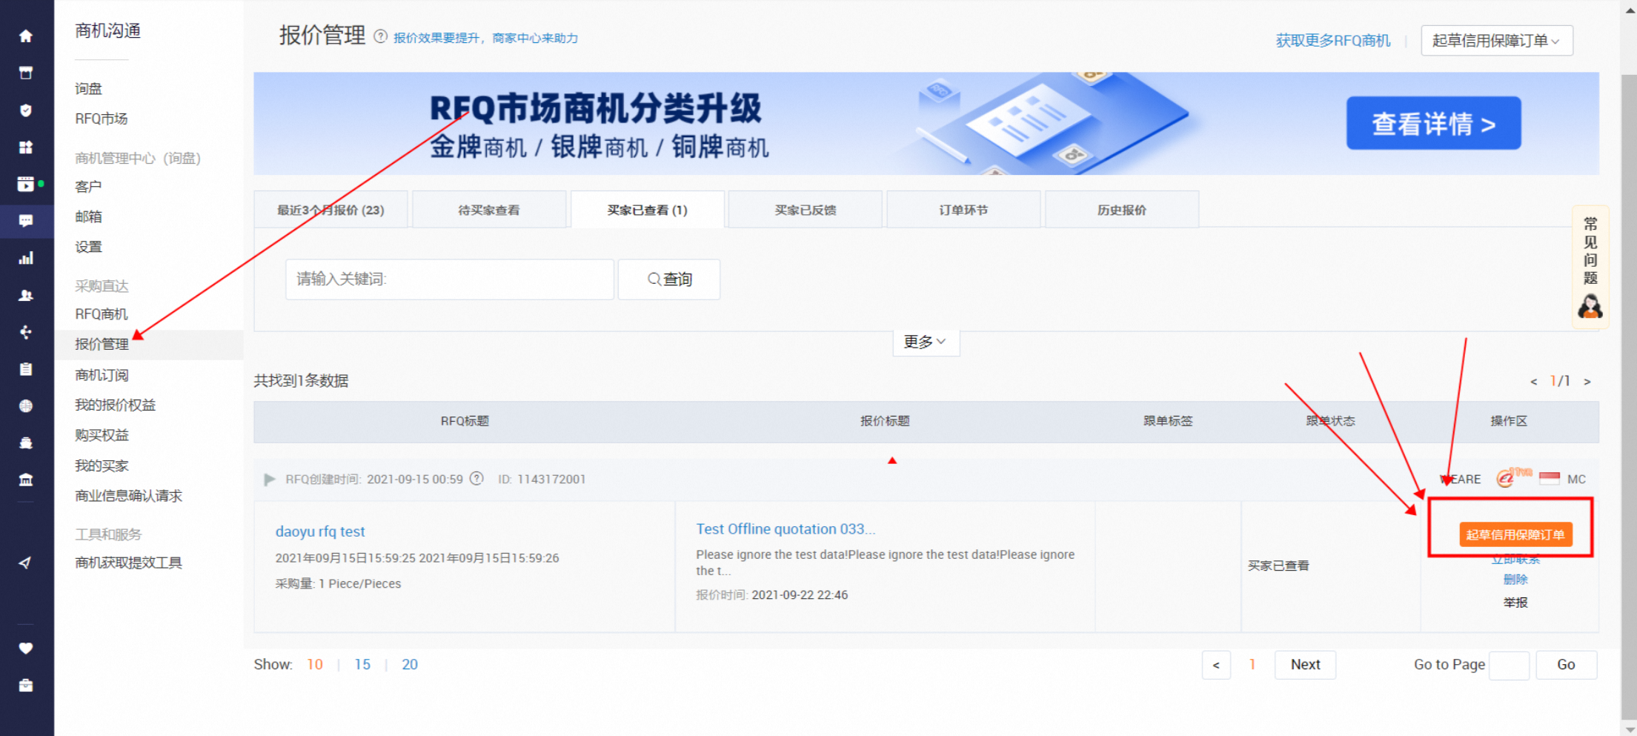Click the Go to Page input box
The image size is (1637, 736).
coord(1509,664)
